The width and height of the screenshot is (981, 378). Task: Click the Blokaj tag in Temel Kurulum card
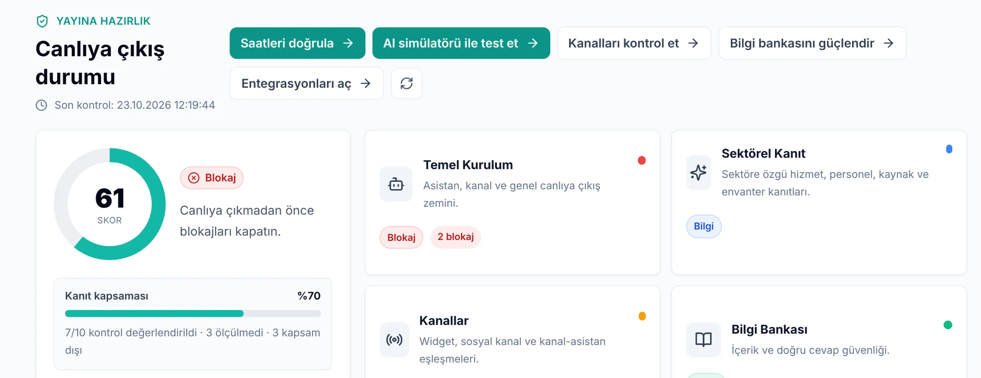point(401,238)
